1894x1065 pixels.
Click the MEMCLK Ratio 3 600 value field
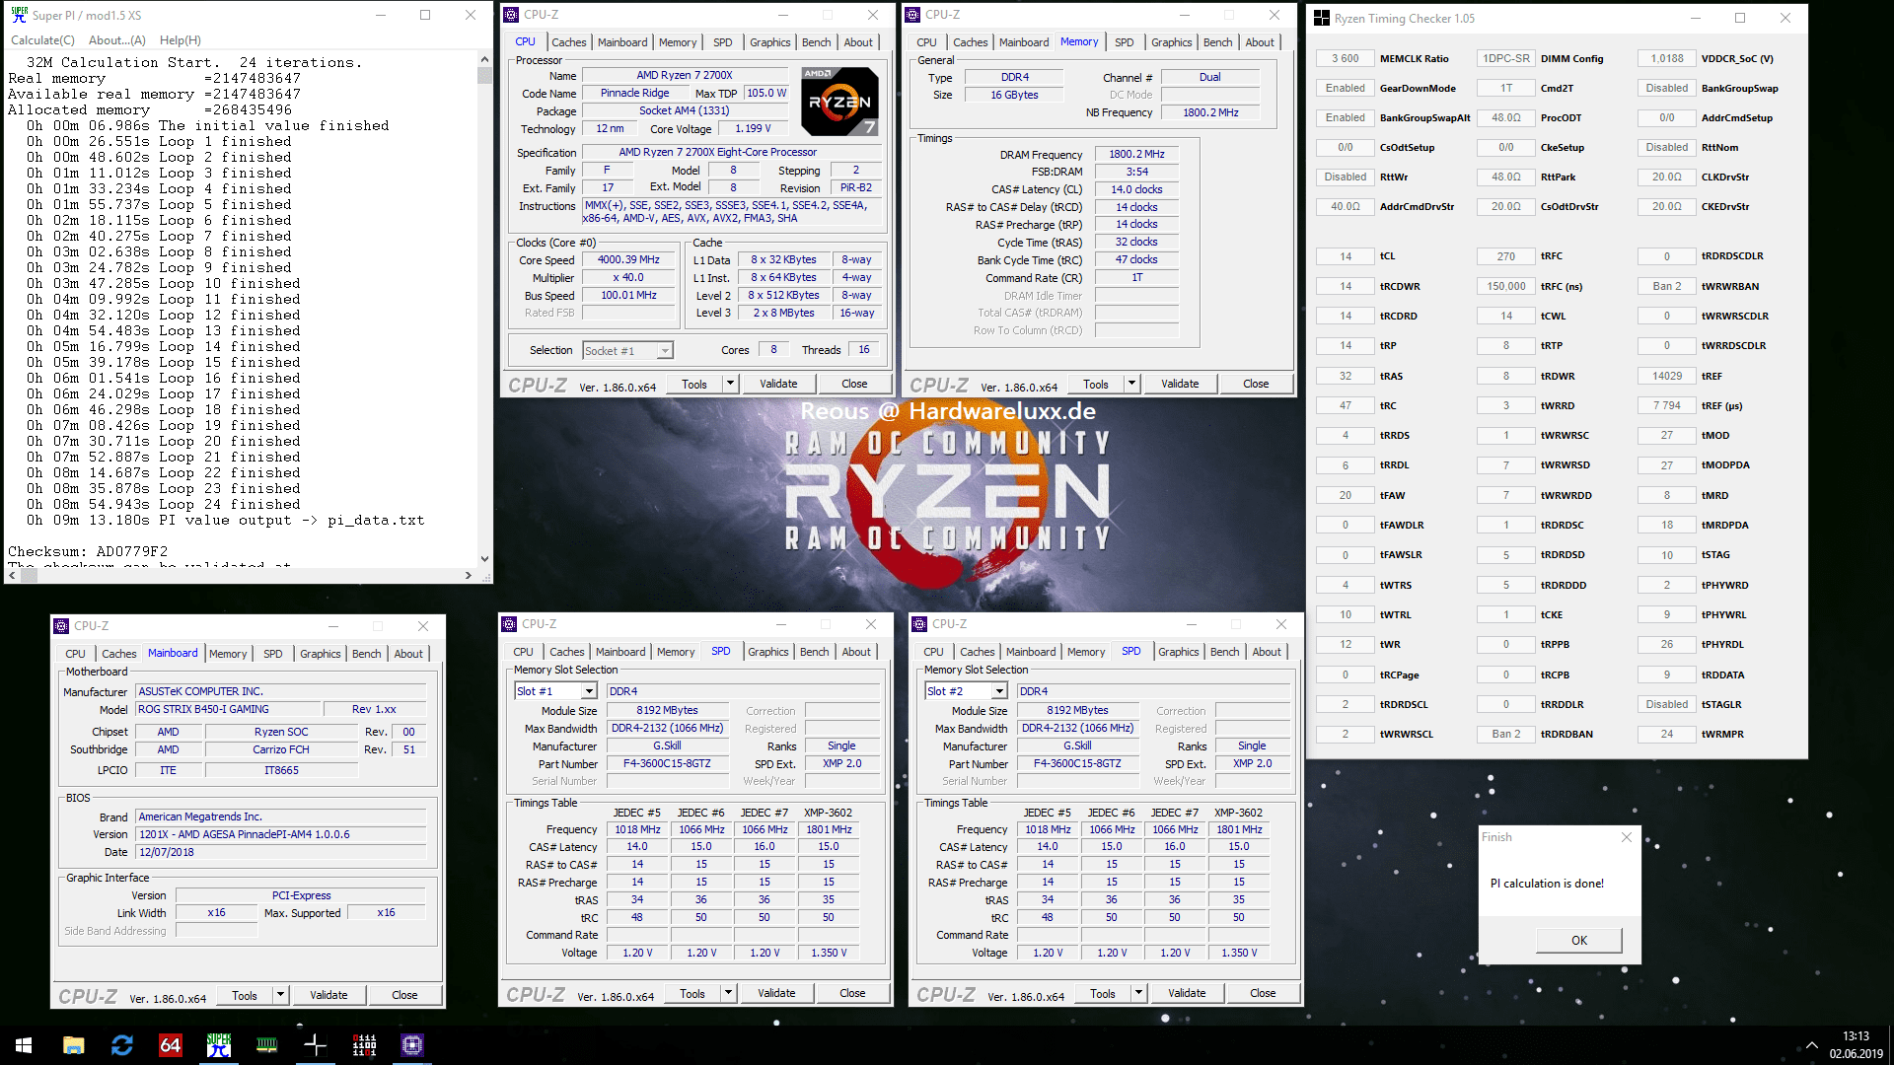click(1345, 58)
